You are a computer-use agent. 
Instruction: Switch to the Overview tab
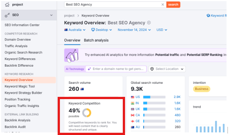(x=72, y=40)
